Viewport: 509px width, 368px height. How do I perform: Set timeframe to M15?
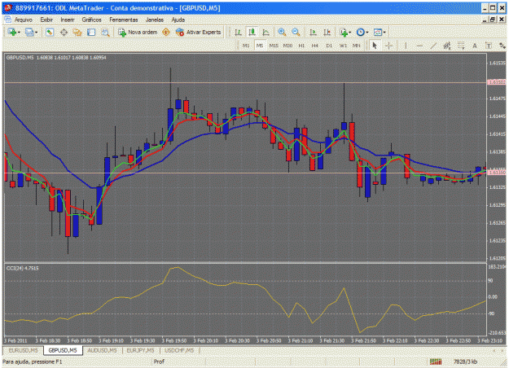pos(274,46)
